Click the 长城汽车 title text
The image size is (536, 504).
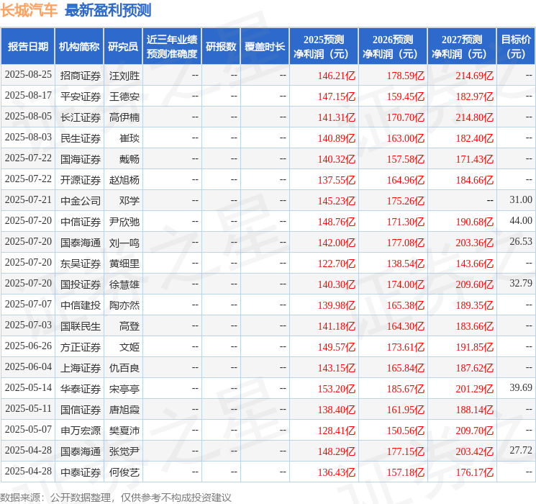click(x=29, y=10)
